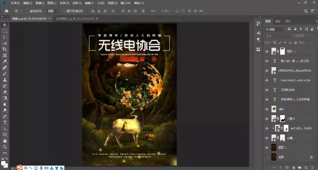
Task: Select the Dodge tool
Action: (x=5, y=110)
